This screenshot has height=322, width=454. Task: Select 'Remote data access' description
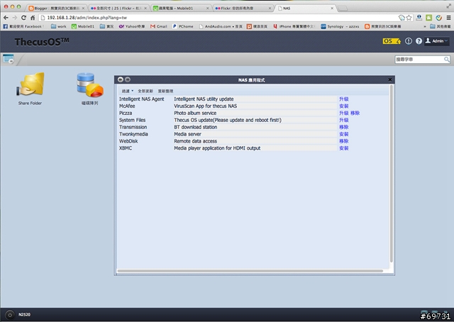click(196, 141)
